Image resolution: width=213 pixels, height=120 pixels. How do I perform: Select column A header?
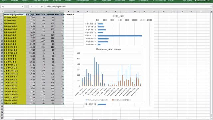[15, 12]
